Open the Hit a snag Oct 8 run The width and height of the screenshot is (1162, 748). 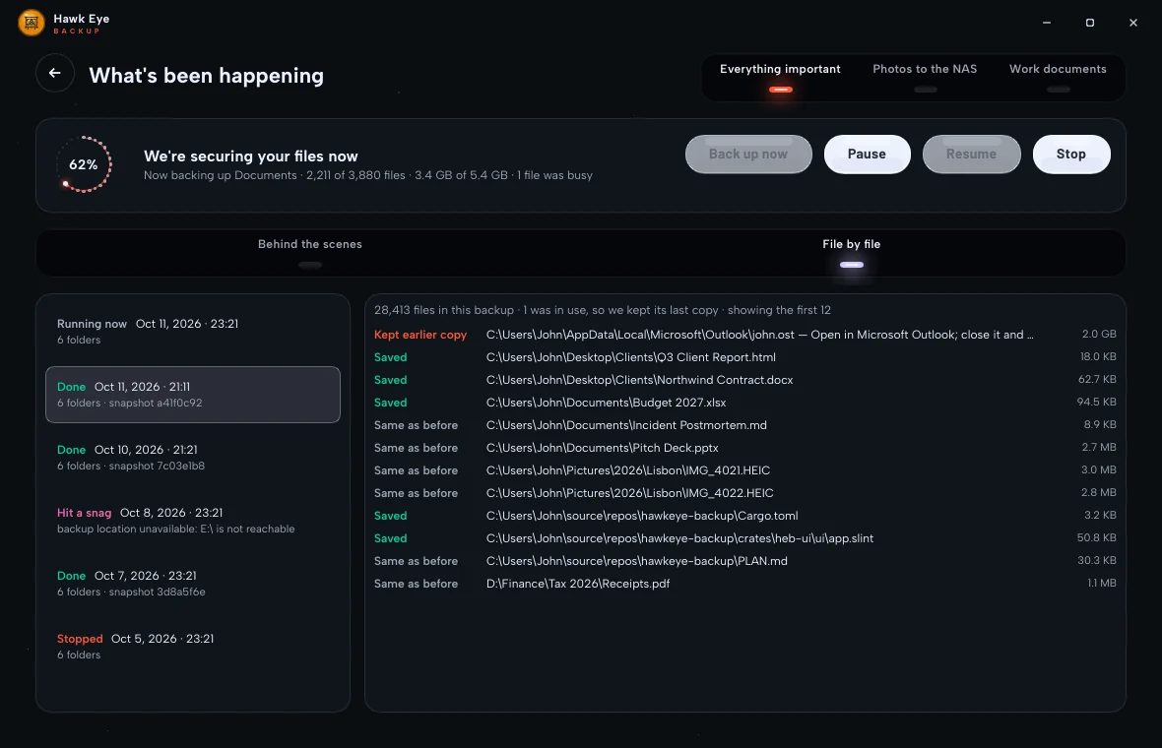tap(193, 521)
